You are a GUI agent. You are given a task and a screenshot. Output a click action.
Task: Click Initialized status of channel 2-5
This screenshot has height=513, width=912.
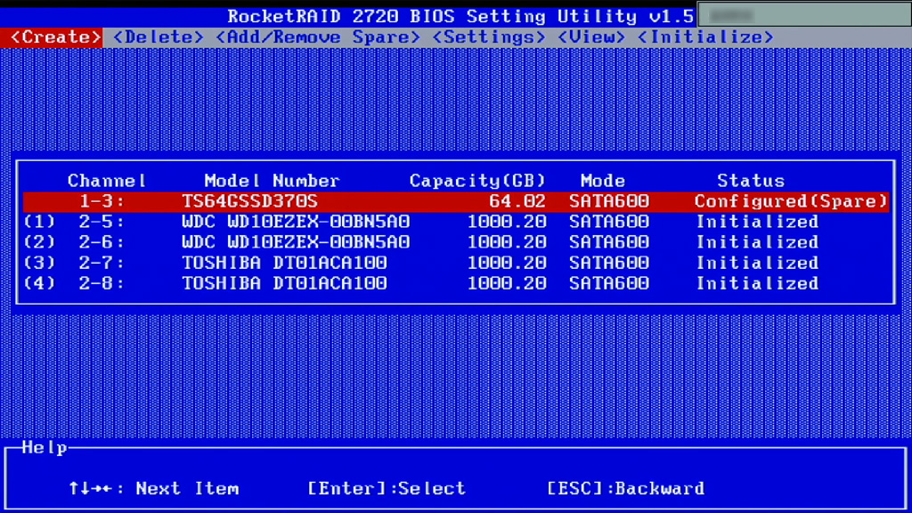pos(757,222)
